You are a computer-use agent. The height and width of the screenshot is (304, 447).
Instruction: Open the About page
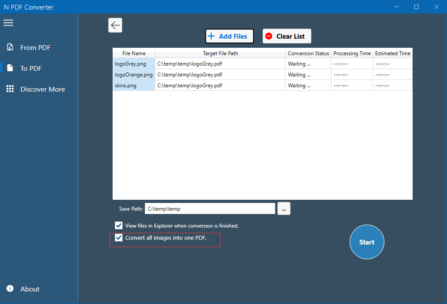point(30,289)
